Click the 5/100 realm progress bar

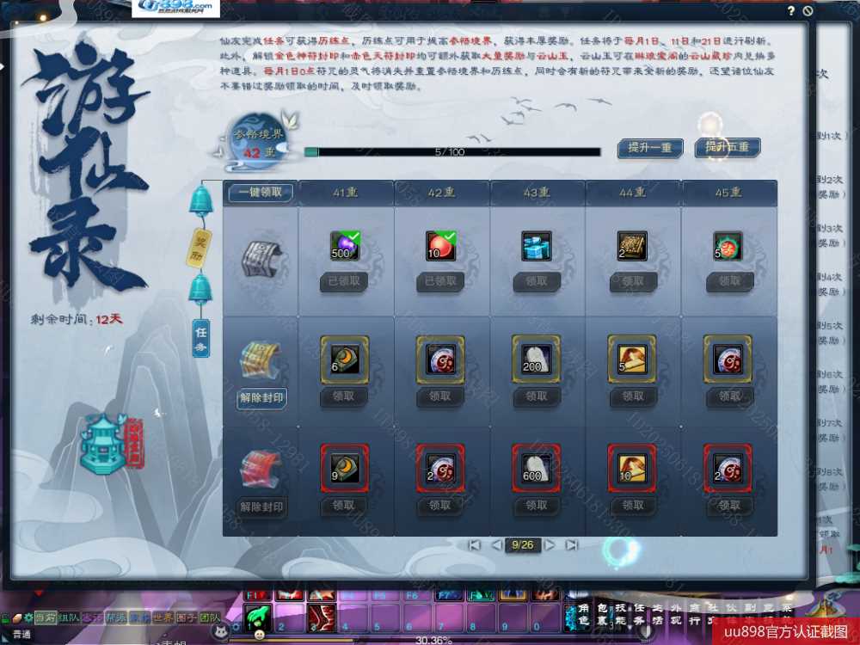click(x=451, y=152)
